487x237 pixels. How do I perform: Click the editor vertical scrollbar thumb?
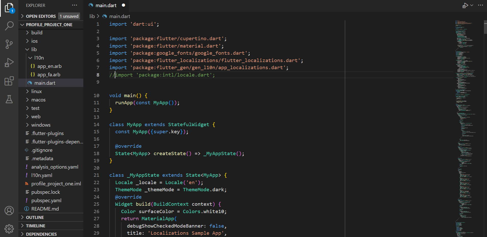pos(485,27)
